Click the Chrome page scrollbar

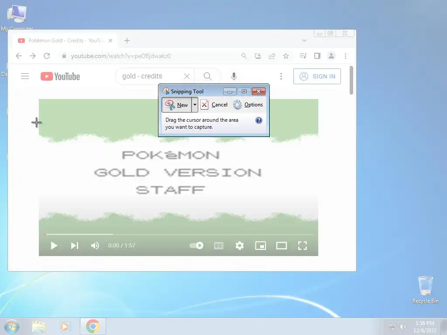(351, 80)
